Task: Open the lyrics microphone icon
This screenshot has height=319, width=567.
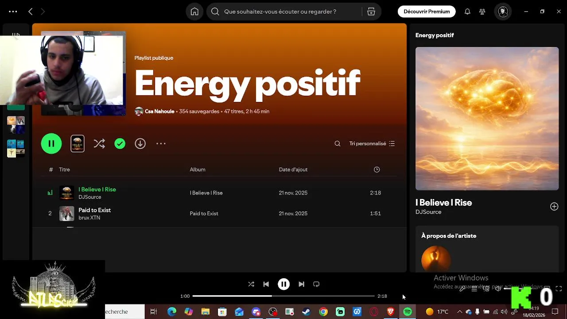Action: tap(462, 288)
